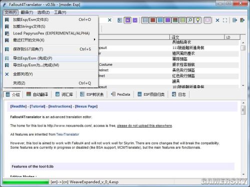250x187 pixels.
Task: Toggle the red list filter icon
Action: click(152, 20)
